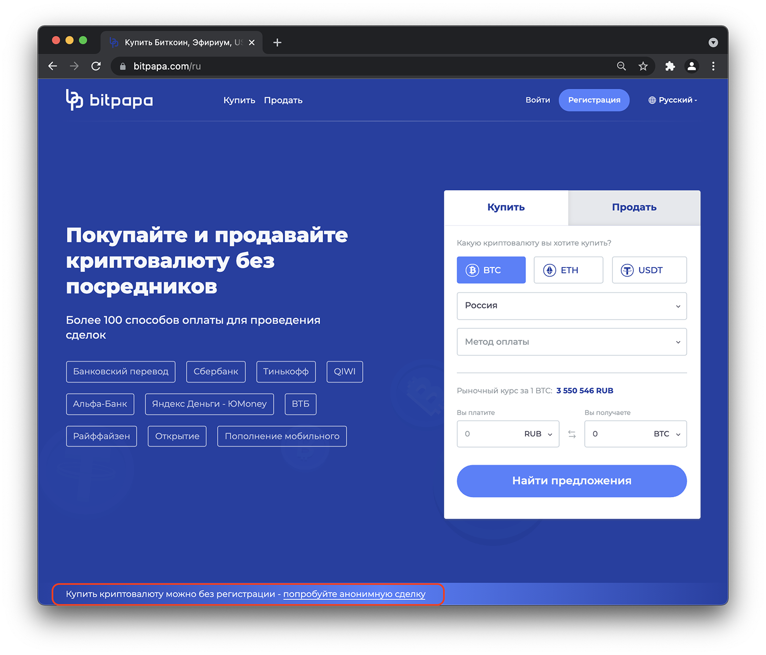Change the RUB pay currency dropdown

(x=538, y=434)
